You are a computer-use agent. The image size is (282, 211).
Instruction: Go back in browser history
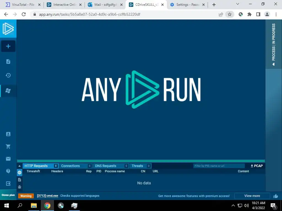pyautogui.click(x=6, y=14)
